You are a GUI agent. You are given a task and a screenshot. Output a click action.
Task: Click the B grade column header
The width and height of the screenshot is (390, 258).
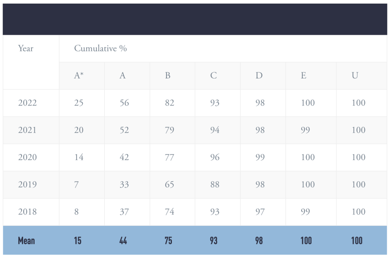pyautogui.click(x=168, y=76)
